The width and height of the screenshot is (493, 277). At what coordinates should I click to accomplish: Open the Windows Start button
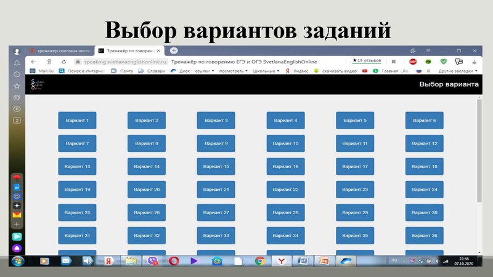[18, 261]
